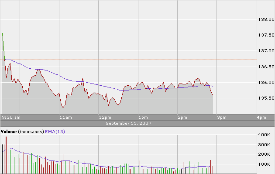Click the 9:30 am time marker
Screen dimensions: 275x174
11,117
